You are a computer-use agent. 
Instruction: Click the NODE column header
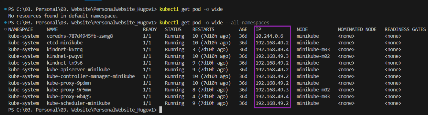click(302, 29)
